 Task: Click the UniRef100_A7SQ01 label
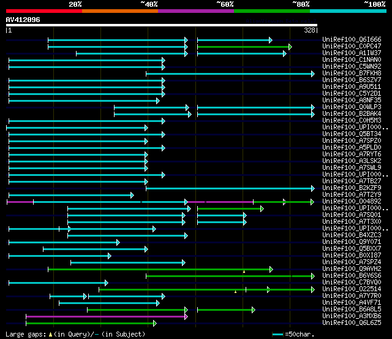pyautogui.click(x=352, y=215)
